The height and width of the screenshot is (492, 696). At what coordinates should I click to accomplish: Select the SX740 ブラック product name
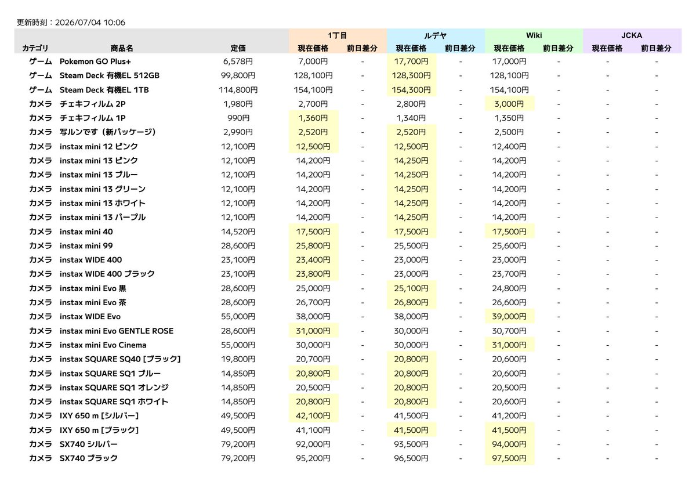89,458
